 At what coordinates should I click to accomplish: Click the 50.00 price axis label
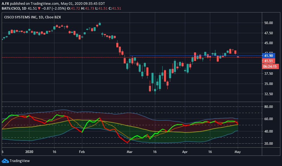(x=268, y=23)
